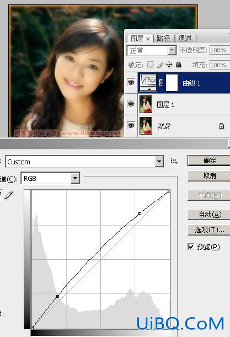Open the blend mode 正常 dropdown
230x337 pixels.
tap(152, 51)
